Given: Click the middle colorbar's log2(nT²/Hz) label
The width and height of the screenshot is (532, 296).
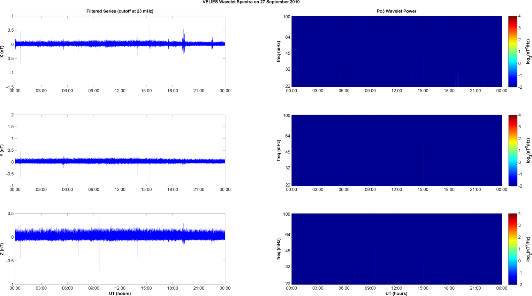Looking at the screenshot, I should pyautogui.click(x=529, y=150).
